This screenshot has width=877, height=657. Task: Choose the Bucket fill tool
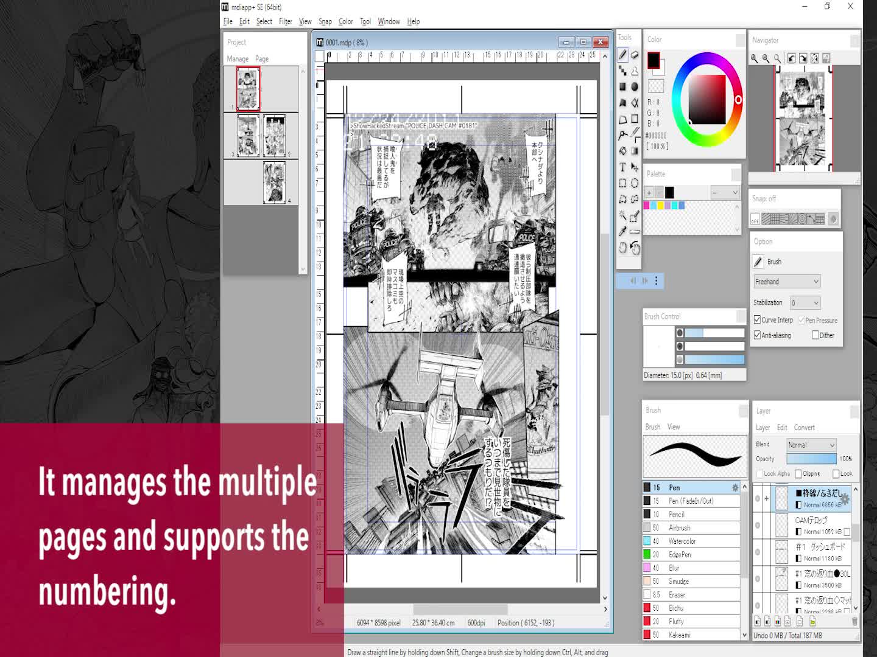click(x=622, y=150)
